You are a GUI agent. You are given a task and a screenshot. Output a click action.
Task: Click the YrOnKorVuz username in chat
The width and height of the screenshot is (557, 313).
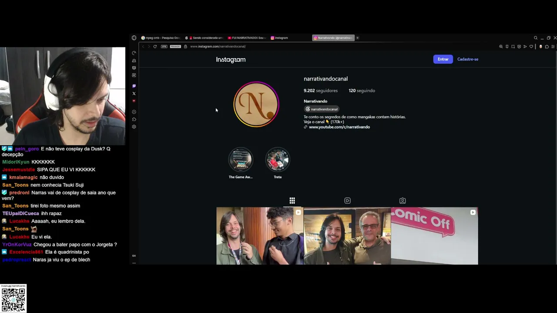click(17, 244)
